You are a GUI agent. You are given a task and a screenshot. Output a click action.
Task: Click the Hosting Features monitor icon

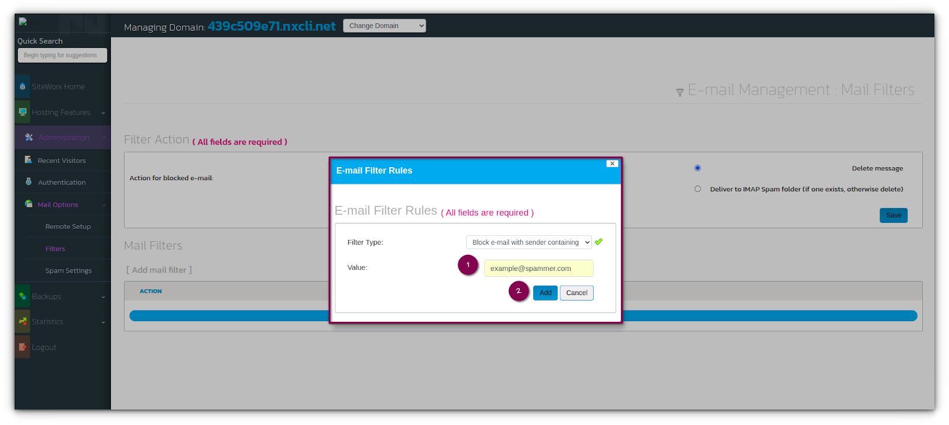coord(23,112)
